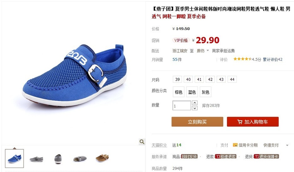294x172 pixels.
Task: Click the T3 fast refund badge
Action: tap(226, 156)
